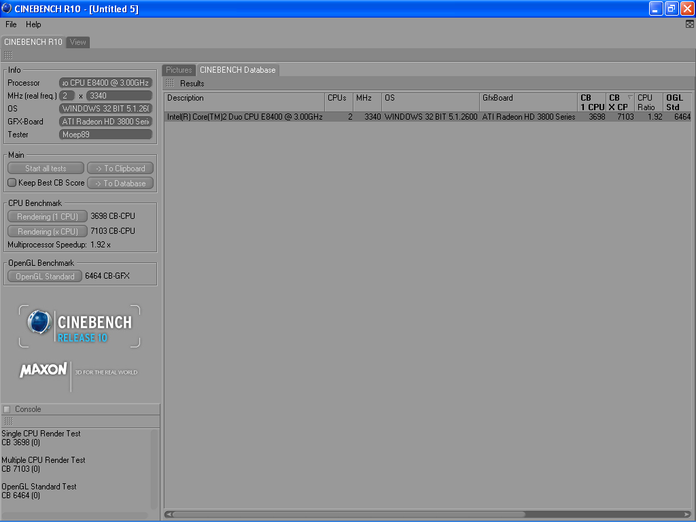This screenshot has height=522, width=696.
Task: Click the grip icon beside Results
Action: (170, 83)
